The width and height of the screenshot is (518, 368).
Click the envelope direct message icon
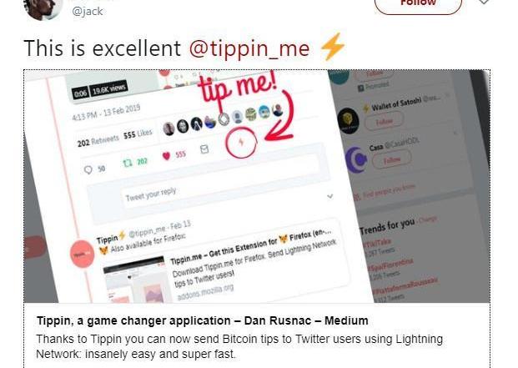click(204, 149)
